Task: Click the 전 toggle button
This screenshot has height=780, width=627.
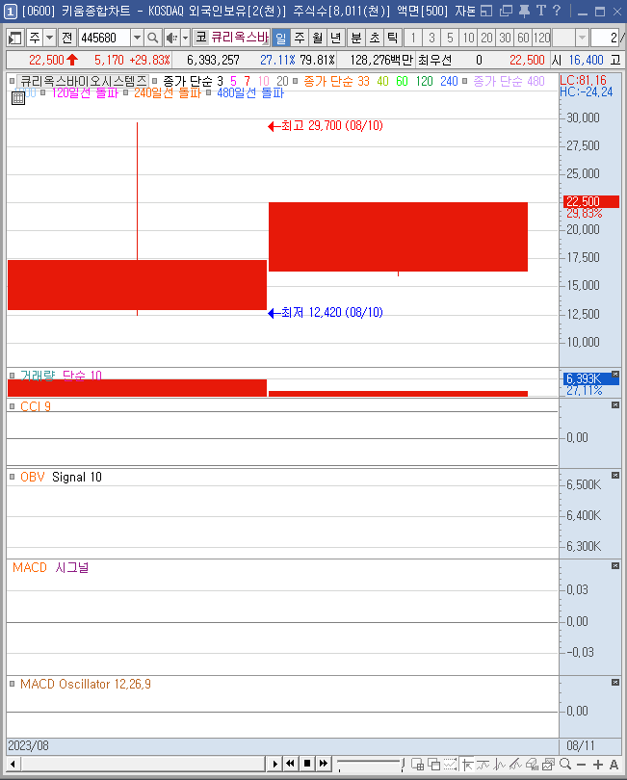Action: coord(66,38)
